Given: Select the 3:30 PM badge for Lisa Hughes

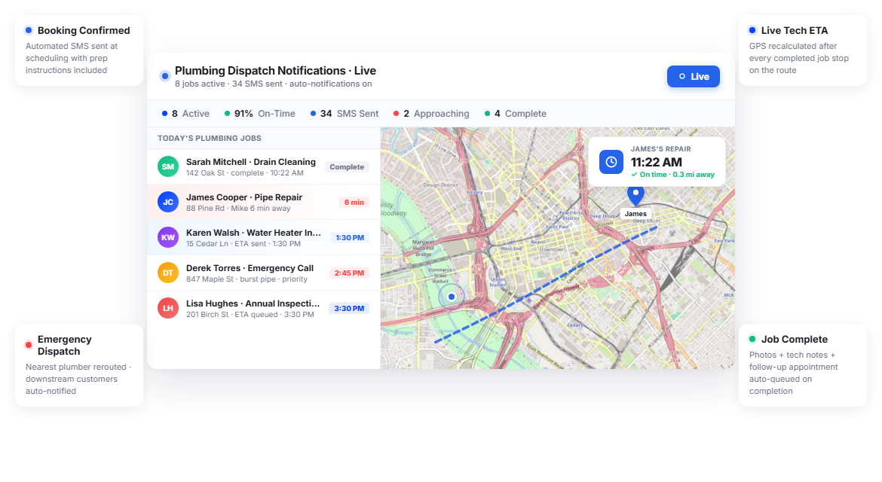Looking at the screenshot, I should (349, 309).
